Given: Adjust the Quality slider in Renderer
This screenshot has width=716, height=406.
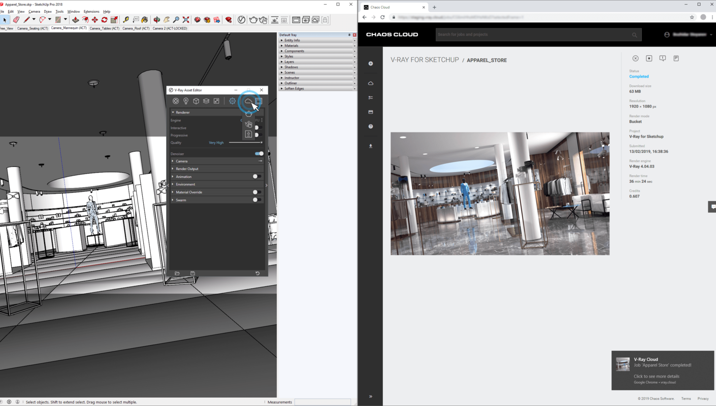Looking at the screenshot, I should (246, 143).
